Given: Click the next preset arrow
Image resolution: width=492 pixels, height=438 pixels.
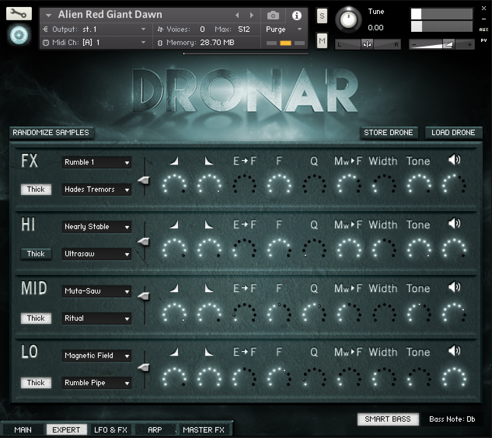Looking at the screenshot, I should point(252,15).
